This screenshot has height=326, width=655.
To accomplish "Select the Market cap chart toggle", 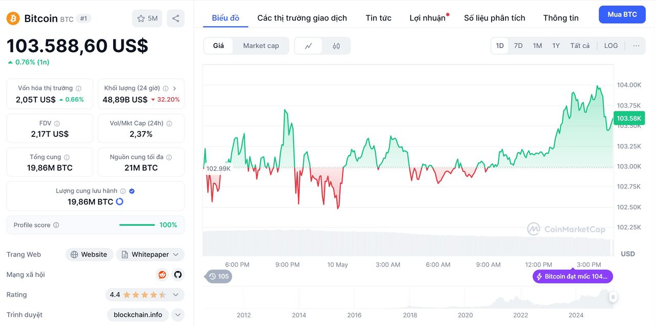I will [x=261, y=46].
